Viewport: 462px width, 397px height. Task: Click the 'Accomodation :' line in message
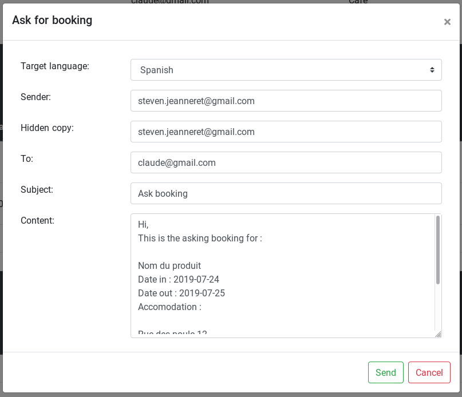pyautogui.click(x=169, y=307)
